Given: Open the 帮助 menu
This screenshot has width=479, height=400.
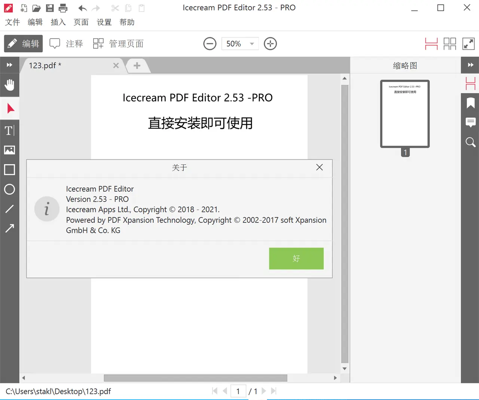Looking at the screenshot, I should pyautogui.click(x=127, y=22).
